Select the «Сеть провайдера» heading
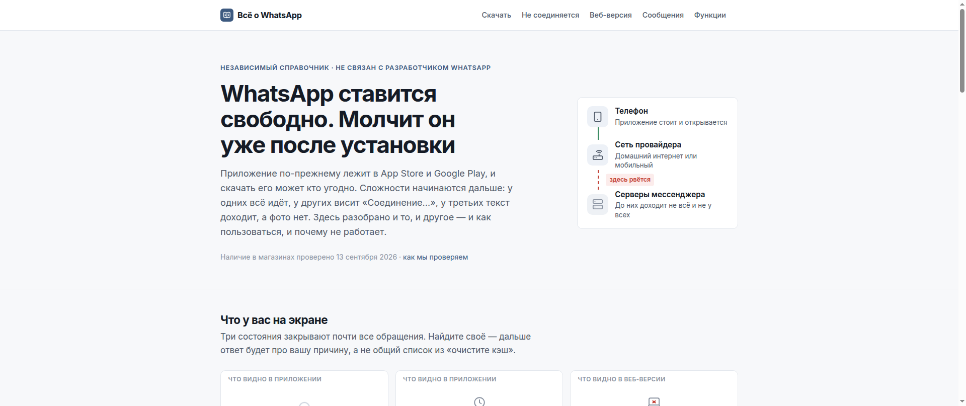 pyautogui.click(x=648, y=144)
